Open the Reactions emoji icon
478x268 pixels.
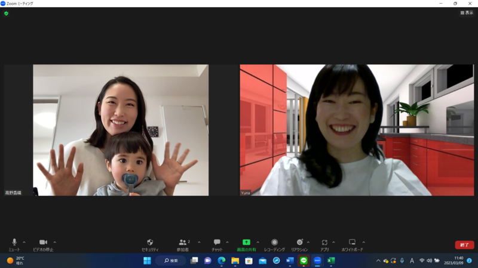point(299,242)
